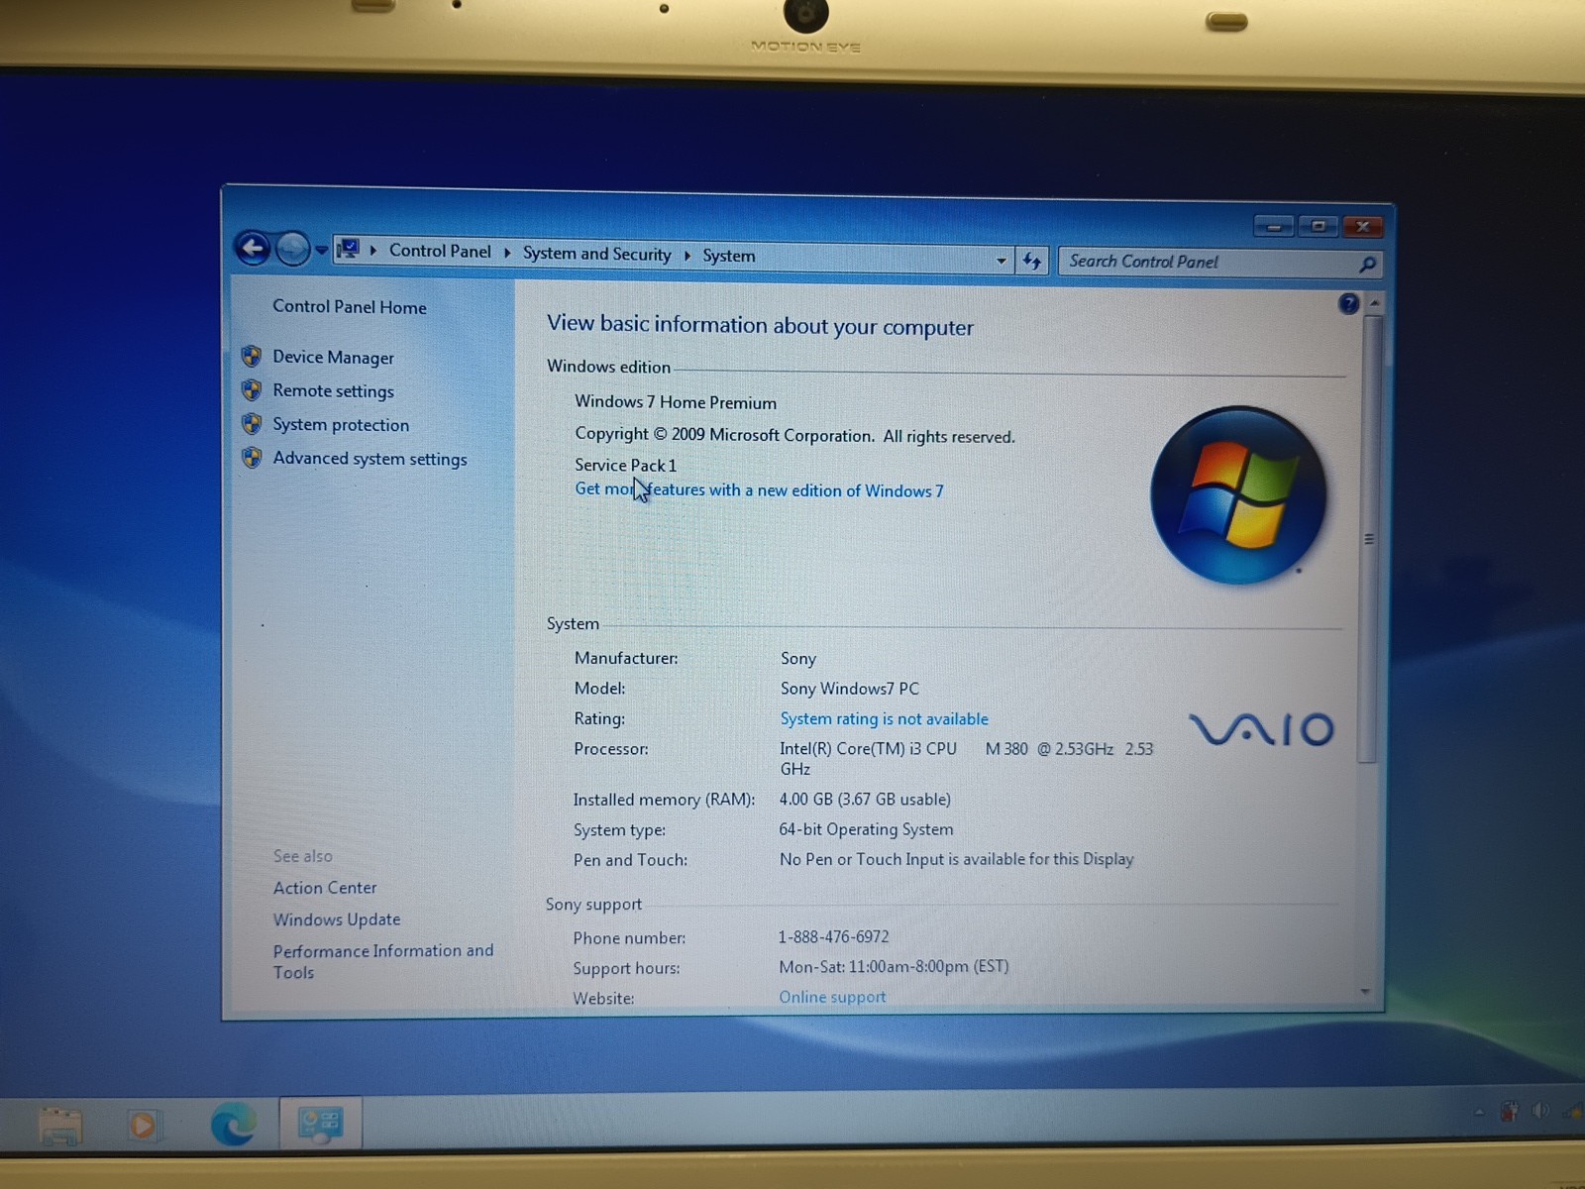Viewport: 1585px width, 1189px height.
Task: Click the Windows 7 Home Premium text
Action: coord(676,402)
